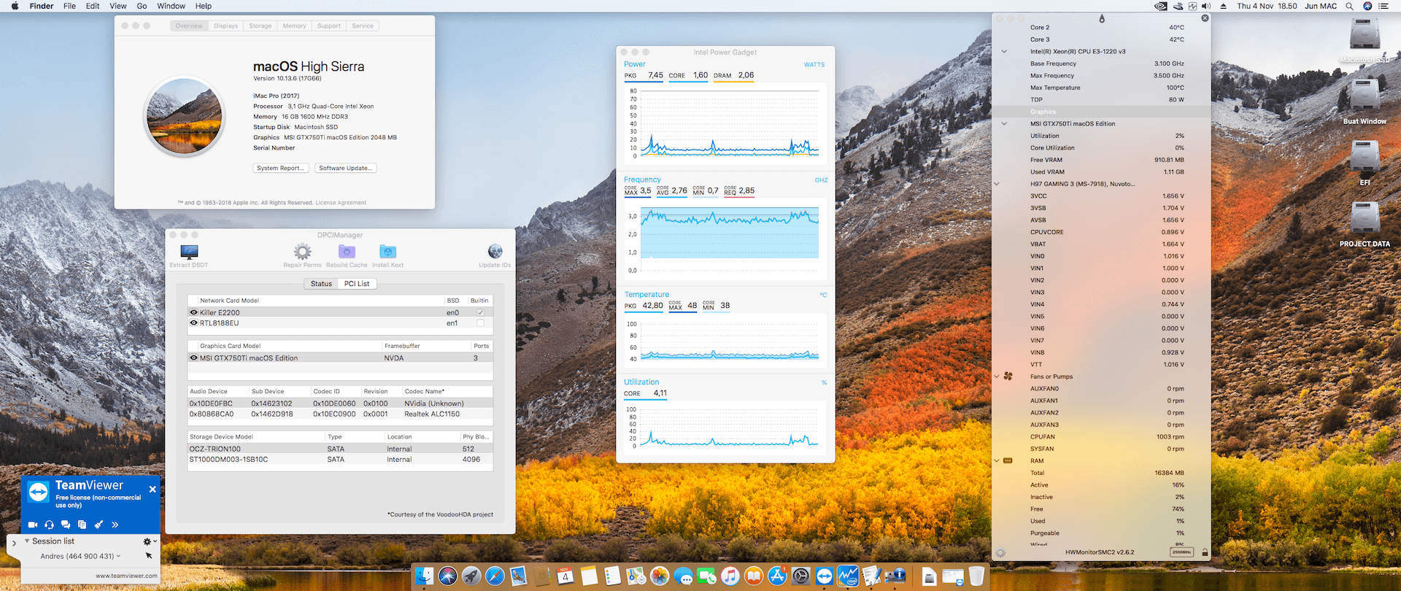Image resolution: width=1401 pixels, height=591 pixels.
Task: Select PCI List tab in DPCIManager
Action: coord(357,284)
